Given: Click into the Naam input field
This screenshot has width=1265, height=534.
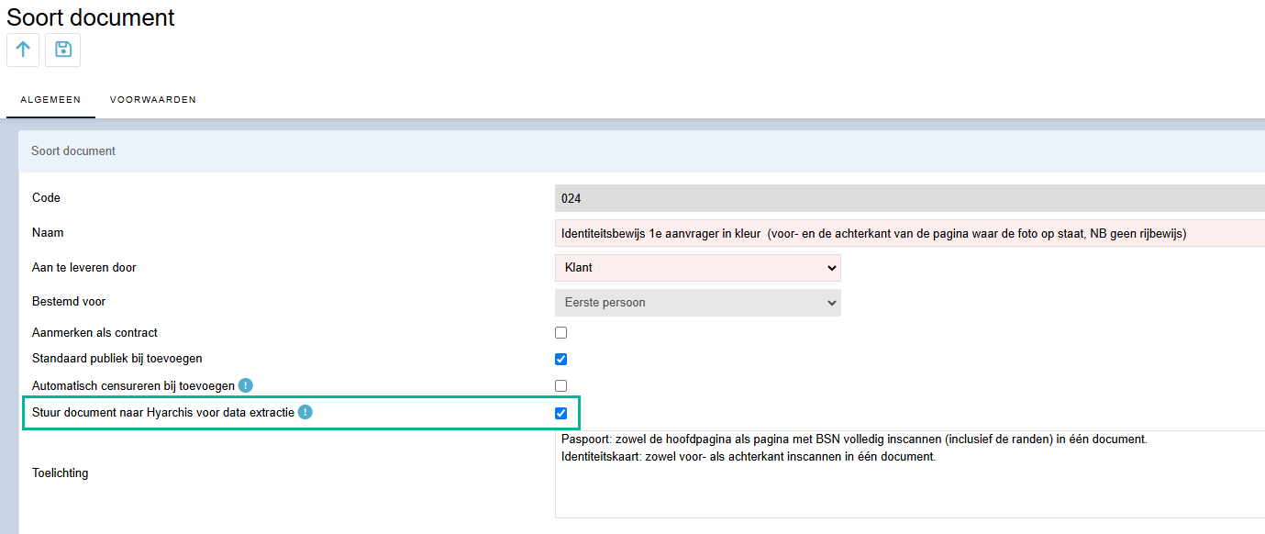Looking at the screenshot, I should click(x=910, y=233).
